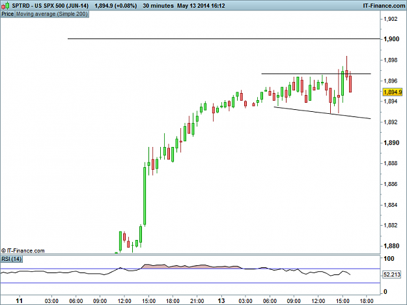Select Moving average (Simple 200) label
407x305 pixels.
(x=52, y=14)
